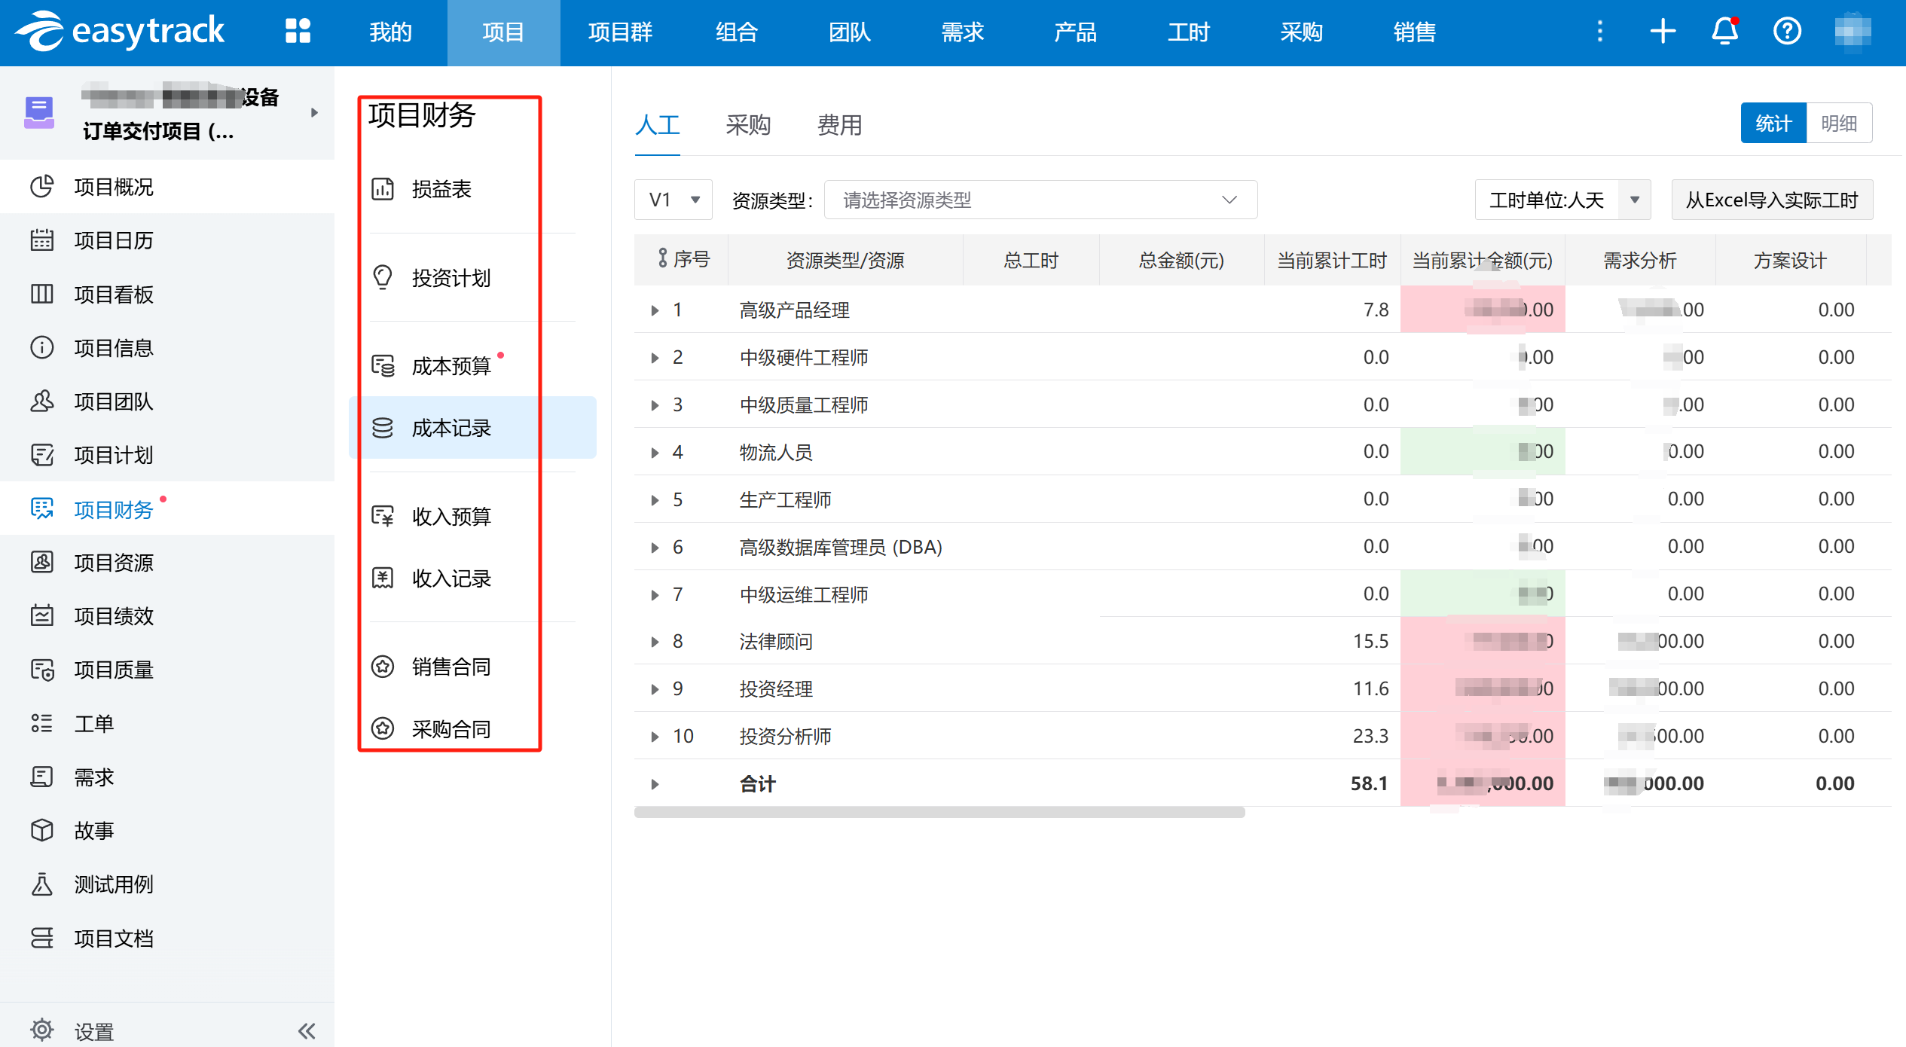Image resolution: width=1906 pixels, height=1047 pixels.
Task: Open 项目群 in top navigation
Action: click(620, 32)
